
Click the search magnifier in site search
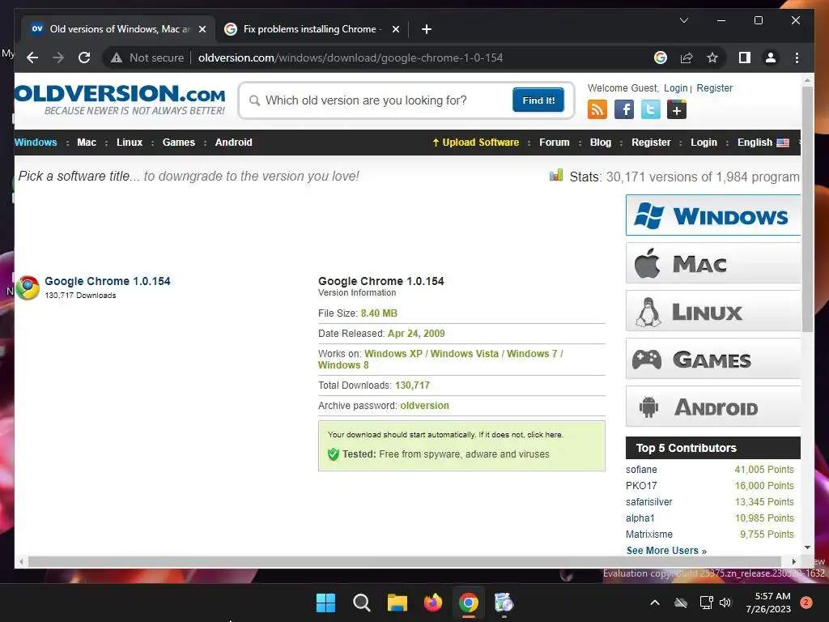click(254, 100)
